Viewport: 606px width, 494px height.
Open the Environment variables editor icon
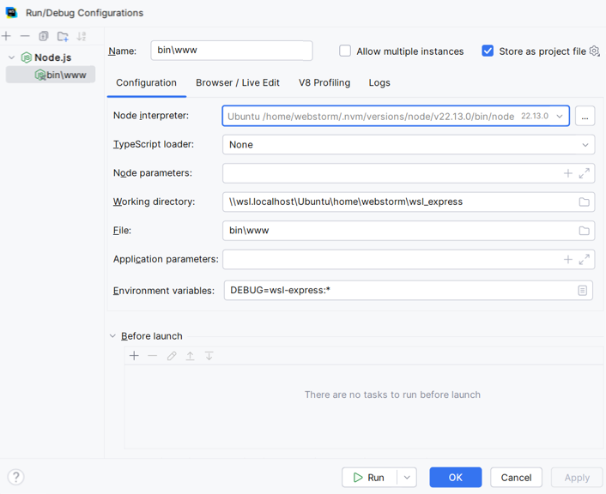pos(582,291)
